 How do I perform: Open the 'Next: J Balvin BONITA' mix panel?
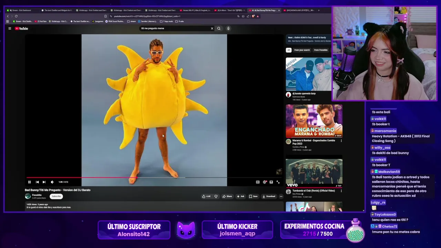tap(308, 39)
